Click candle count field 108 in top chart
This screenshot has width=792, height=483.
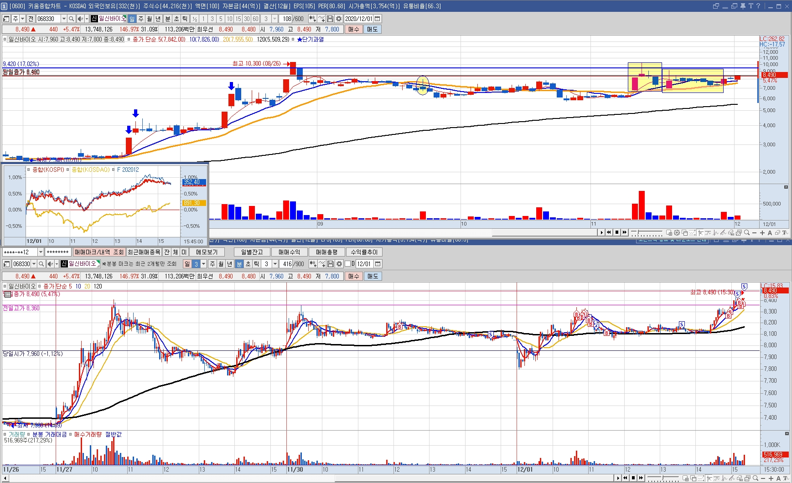286,19
